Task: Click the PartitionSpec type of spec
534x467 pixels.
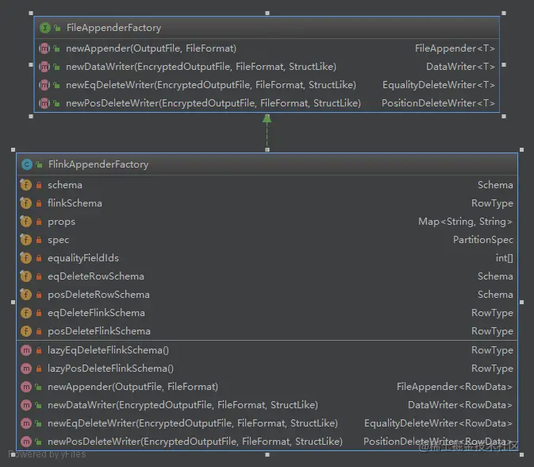Action: click(483, 240)
